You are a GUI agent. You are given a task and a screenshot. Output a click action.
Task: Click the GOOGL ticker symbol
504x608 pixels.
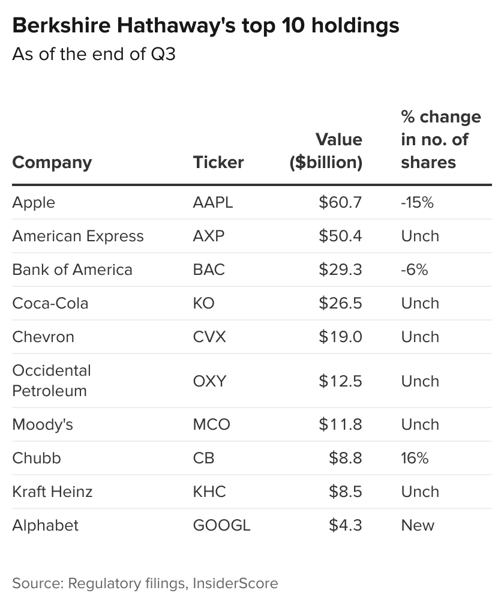click(221, 525)
